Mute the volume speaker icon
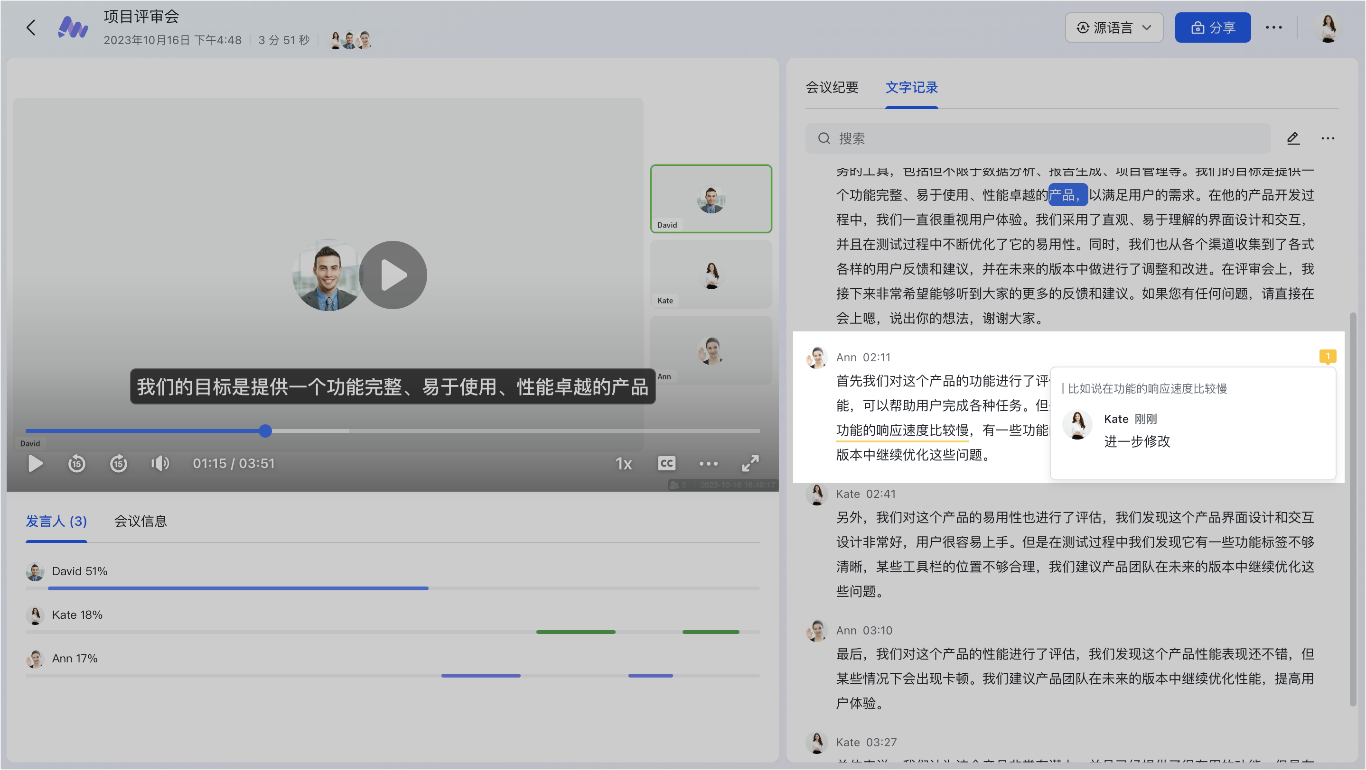Image resolution: width=1366 pixels, height=770 pixels. [x=159, y=463]
